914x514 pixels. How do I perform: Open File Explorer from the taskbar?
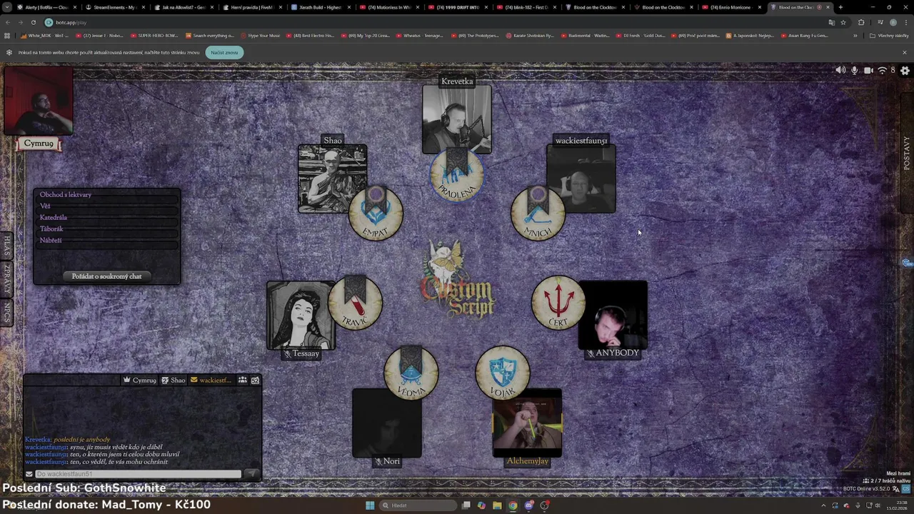[x=497, y=505]
